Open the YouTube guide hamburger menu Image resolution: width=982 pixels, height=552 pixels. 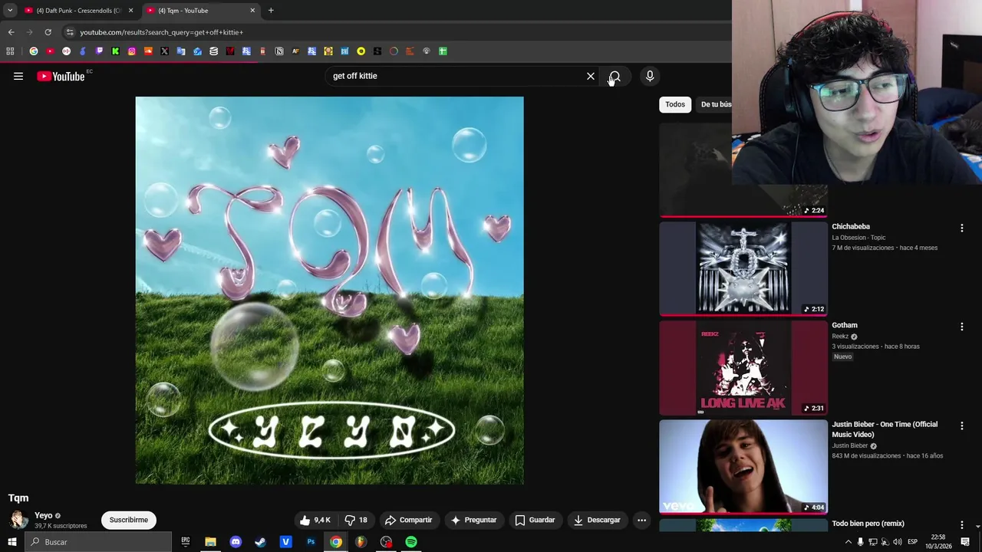(x=18, y=76)
